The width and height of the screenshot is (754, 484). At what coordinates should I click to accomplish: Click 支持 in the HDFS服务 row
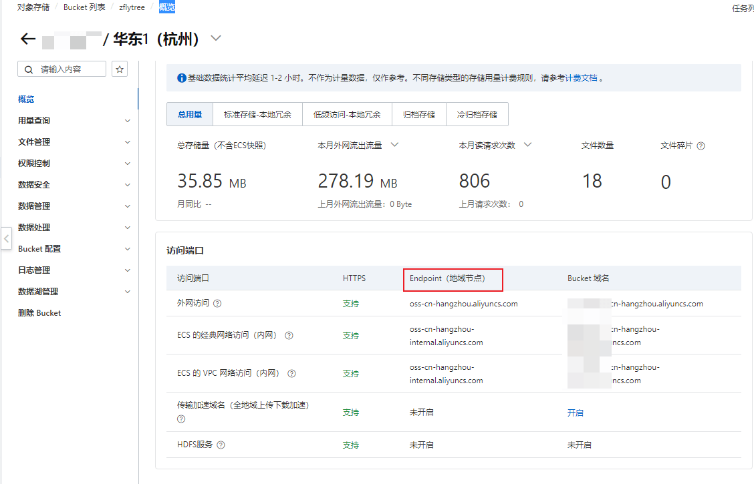tap(350, 445)
